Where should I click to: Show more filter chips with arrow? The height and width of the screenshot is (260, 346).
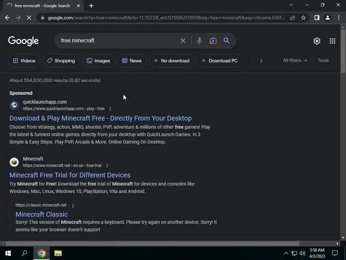[x=261, y=61]
